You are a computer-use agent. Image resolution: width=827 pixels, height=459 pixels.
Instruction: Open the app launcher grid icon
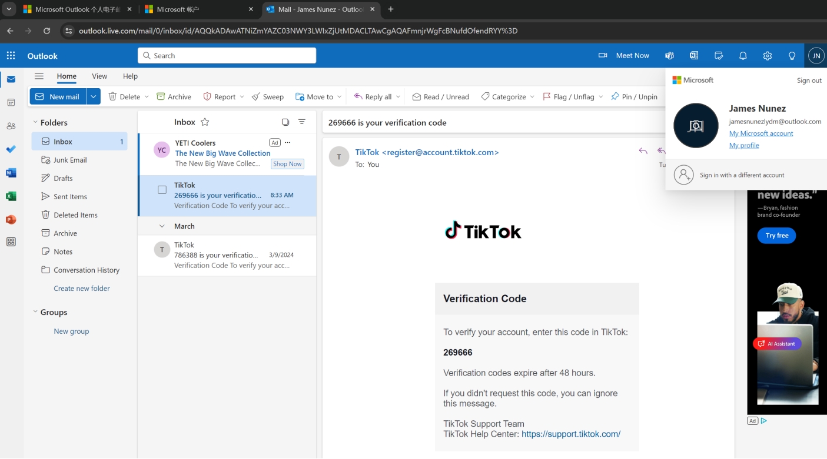pyautogui.click(x=11, y=55)
